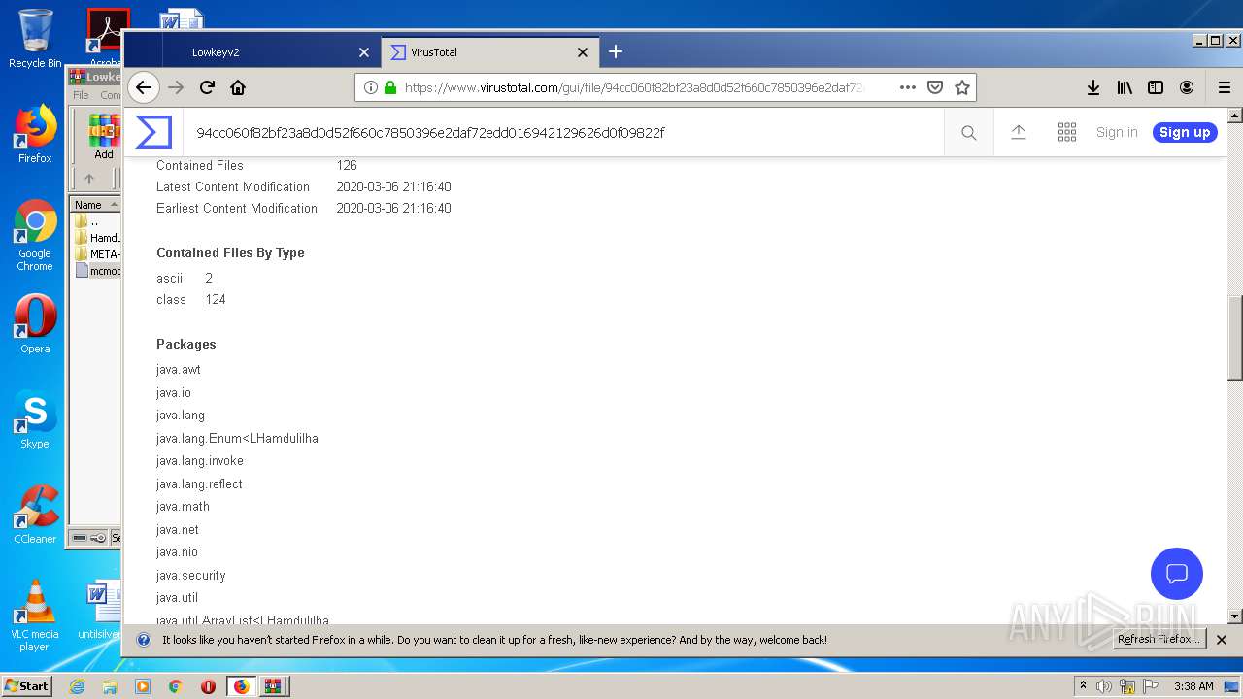Click the java.awt package entry
This screenshot has height=699, width=1243.
(x=179, y=370)
